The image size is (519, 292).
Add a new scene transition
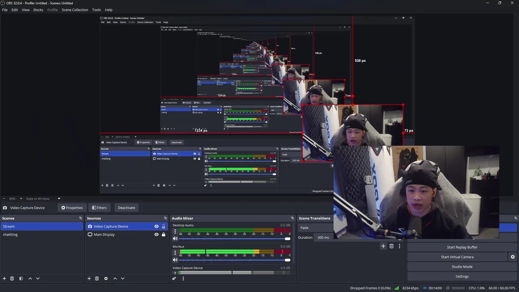tap(383, 246)
